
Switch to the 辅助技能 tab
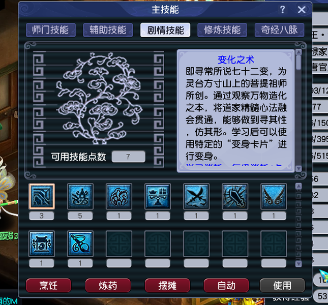(108, 30)
